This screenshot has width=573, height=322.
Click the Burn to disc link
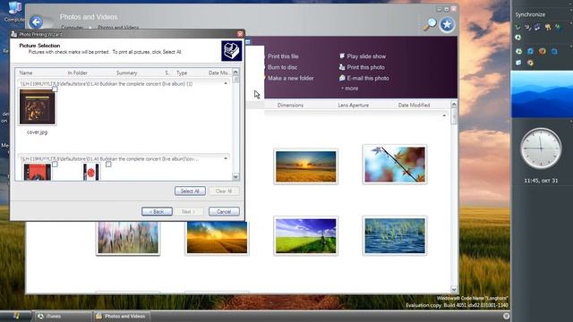pyautogui.click(x=282, y=67)
